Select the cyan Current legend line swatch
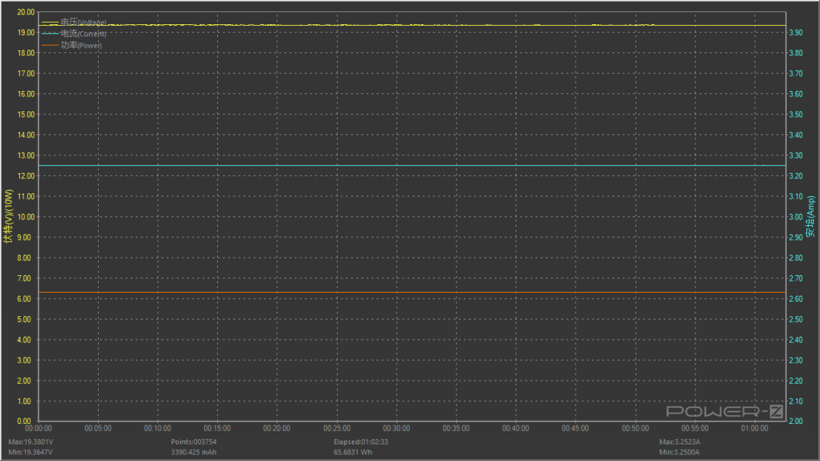The width and height of the screenshot is (820, 461). [50, 34]
